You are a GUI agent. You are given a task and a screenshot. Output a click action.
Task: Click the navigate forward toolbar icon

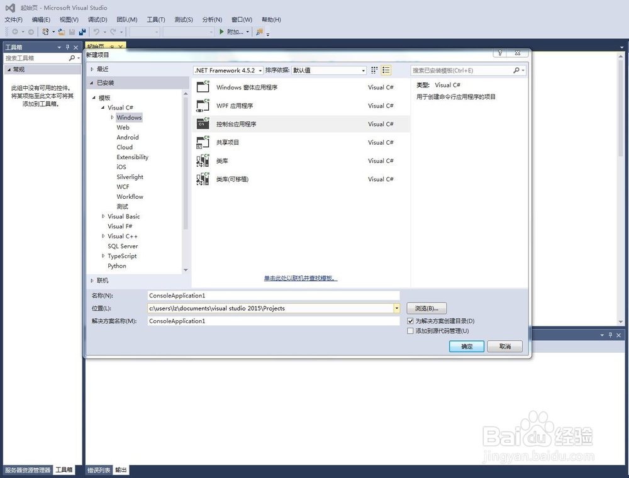point(31,31)
